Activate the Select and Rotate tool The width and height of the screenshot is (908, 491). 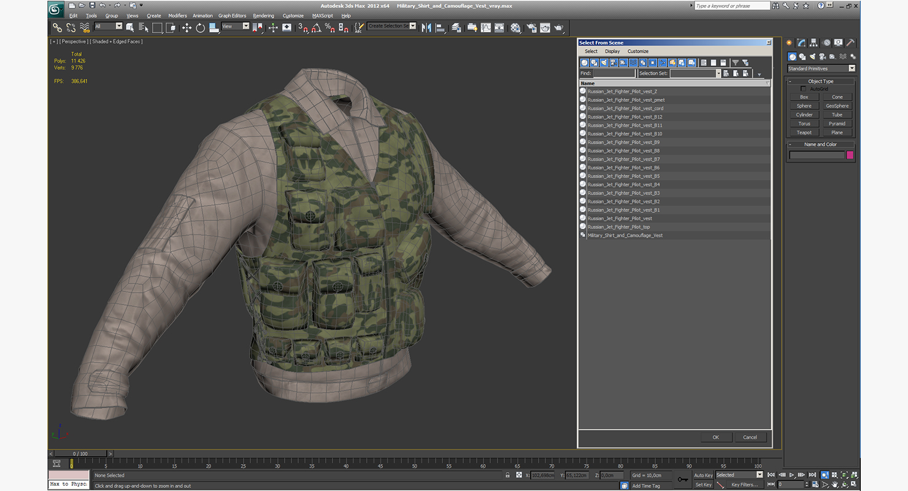click(200, 28)
